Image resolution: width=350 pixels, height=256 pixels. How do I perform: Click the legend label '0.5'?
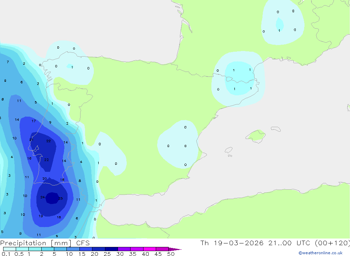coord(19,254)
